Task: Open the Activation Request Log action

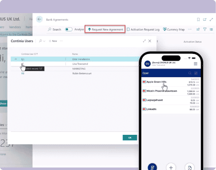Action: click(x=143, y=29)
